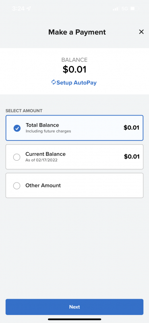
Task: Tap the Make a Payment title
Action: (77, 32)
